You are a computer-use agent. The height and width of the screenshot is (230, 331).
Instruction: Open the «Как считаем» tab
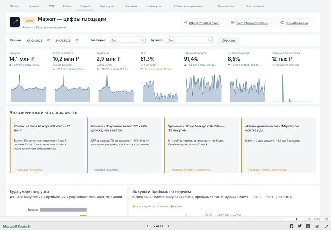pos(255,6)
